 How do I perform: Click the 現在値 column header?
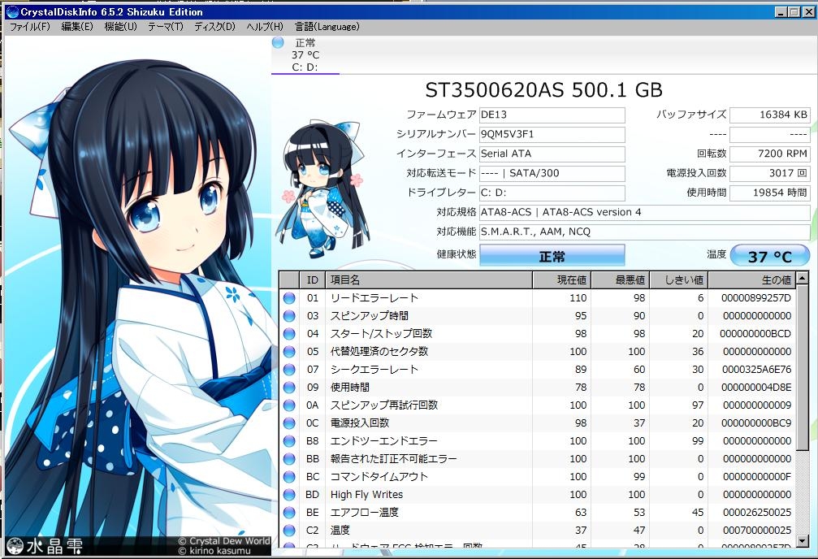coord(562,280)
